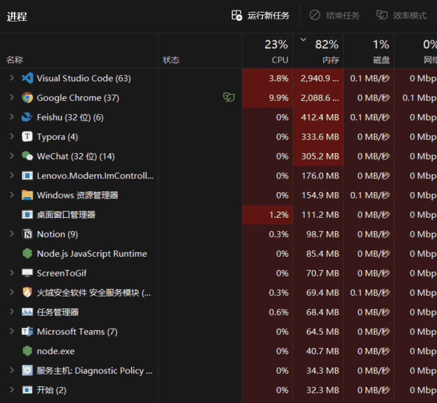This screenshot has height=403, width=437.
Task: Click the 333.6 MB memory cell for Typora
Action: 318,137
